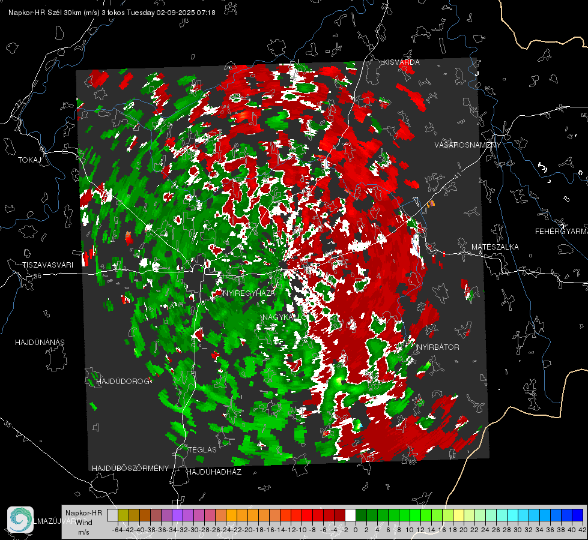
Task: Click the 20 value on legend scale
Action: 464,530
